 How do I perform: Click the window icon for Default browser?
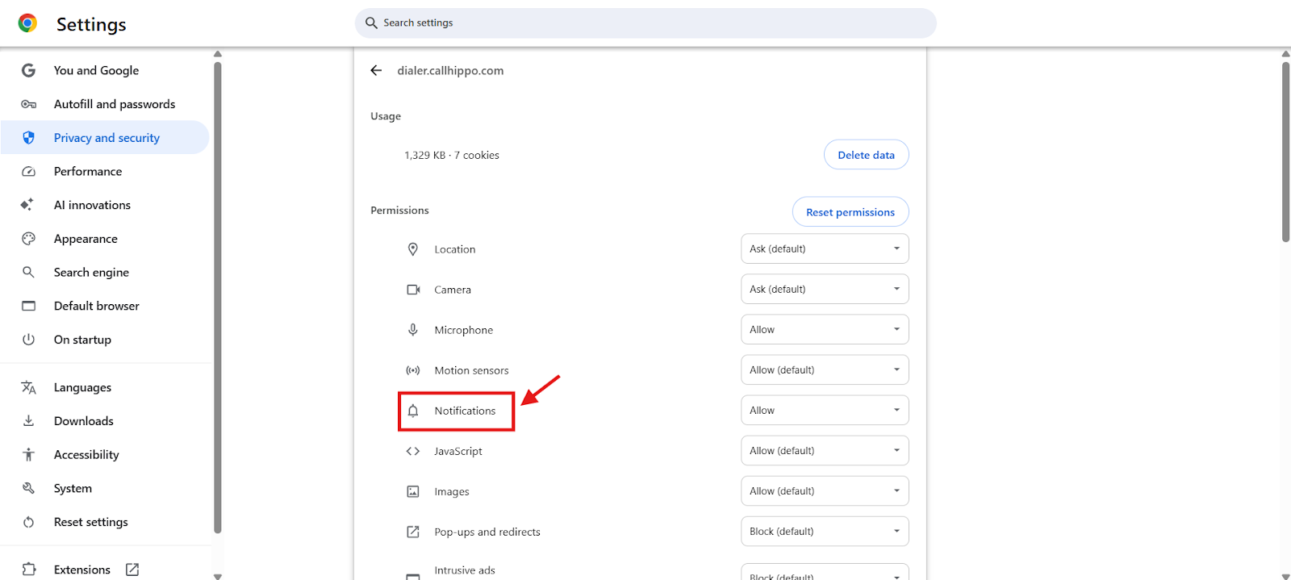tap(28, 306)
